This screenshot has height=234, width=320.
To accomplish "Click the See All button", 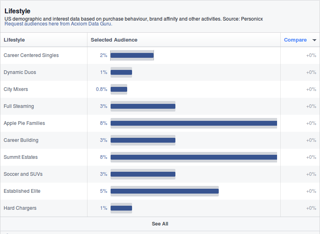I will click(x=160, y=224).
